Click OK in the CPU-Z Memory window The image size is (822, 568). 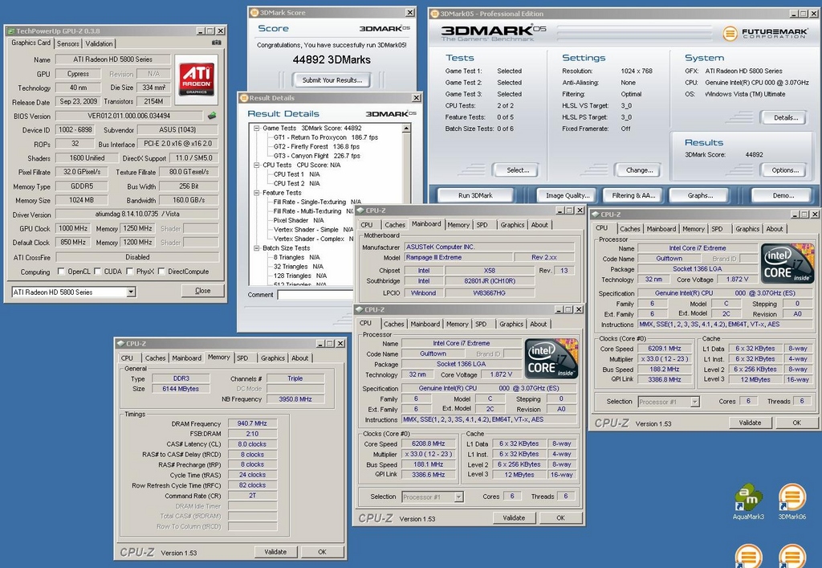[322, 552]
